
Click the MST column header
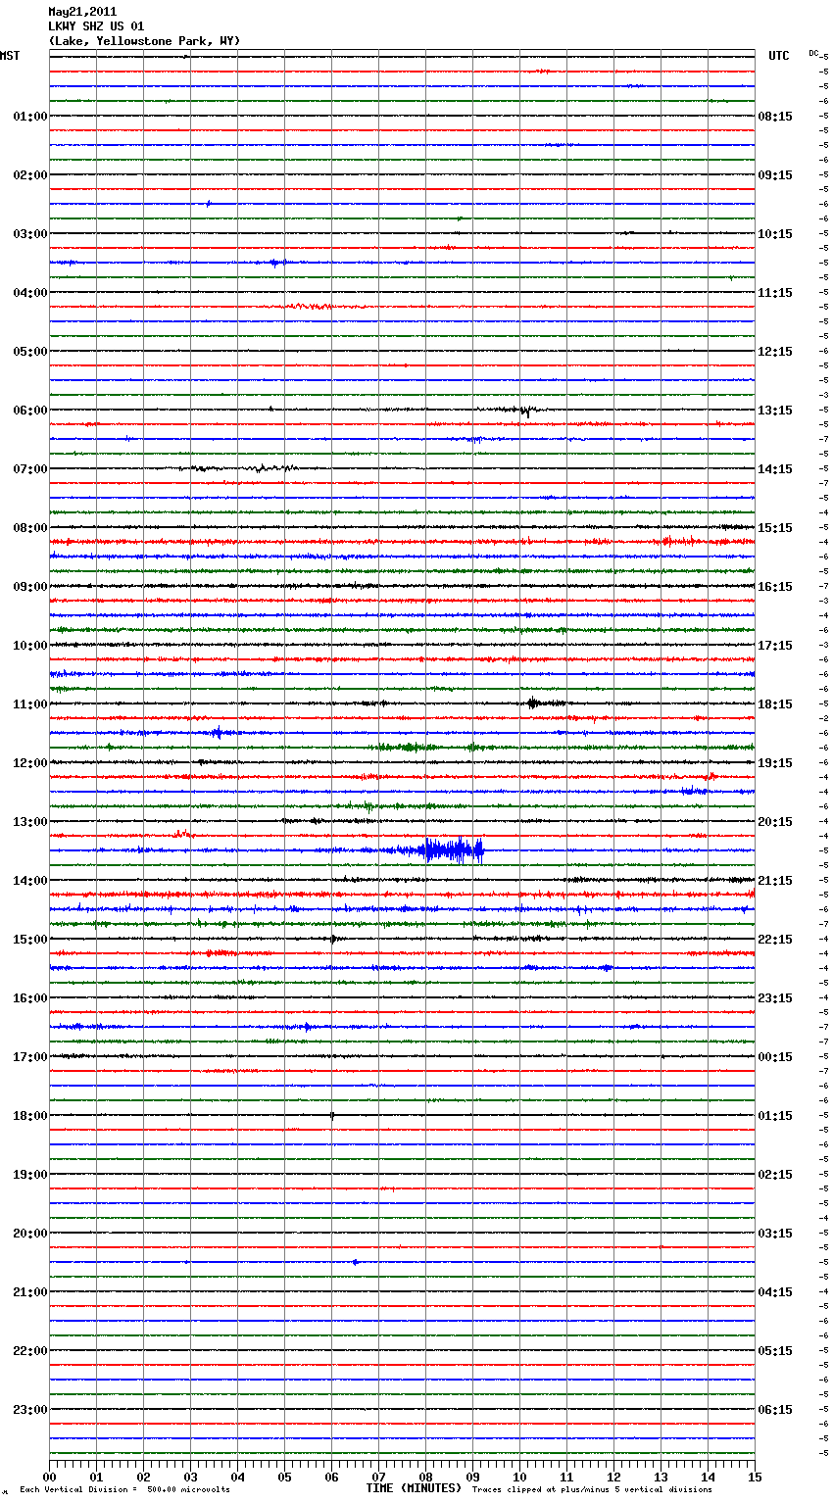10,56
